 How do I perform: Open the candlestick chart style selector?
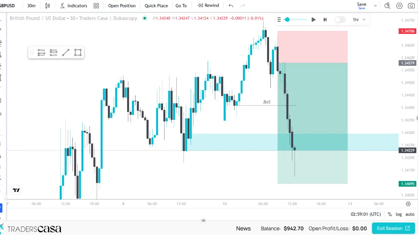(48, 6)
